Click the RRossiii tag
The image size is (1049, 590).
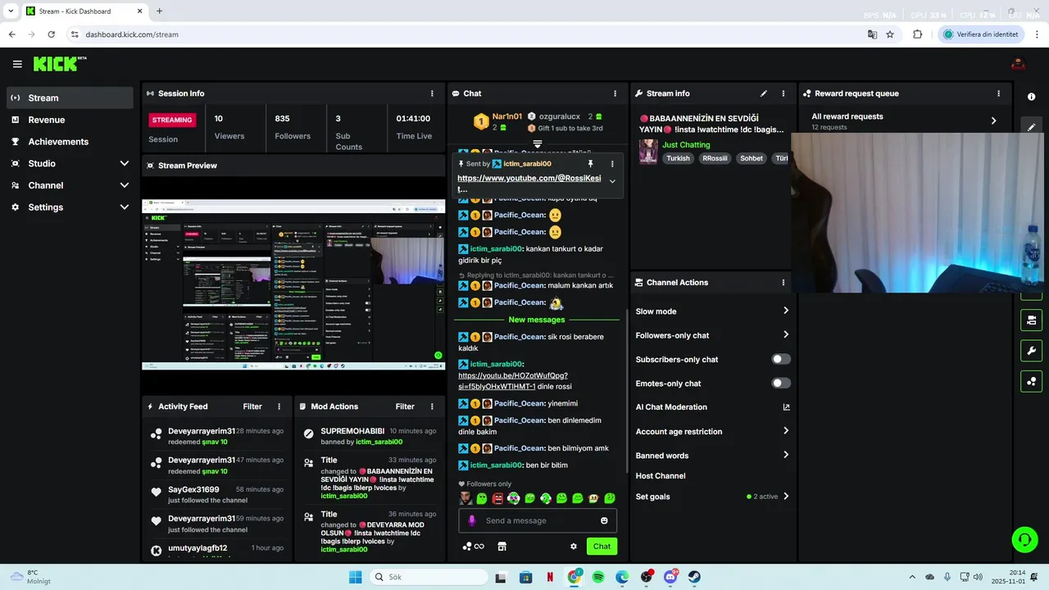click(715, 158)
